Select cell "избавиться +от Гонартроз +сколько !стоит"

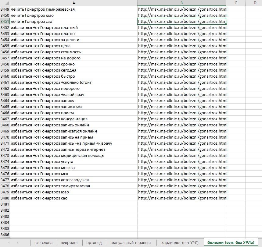coord(51,82)
